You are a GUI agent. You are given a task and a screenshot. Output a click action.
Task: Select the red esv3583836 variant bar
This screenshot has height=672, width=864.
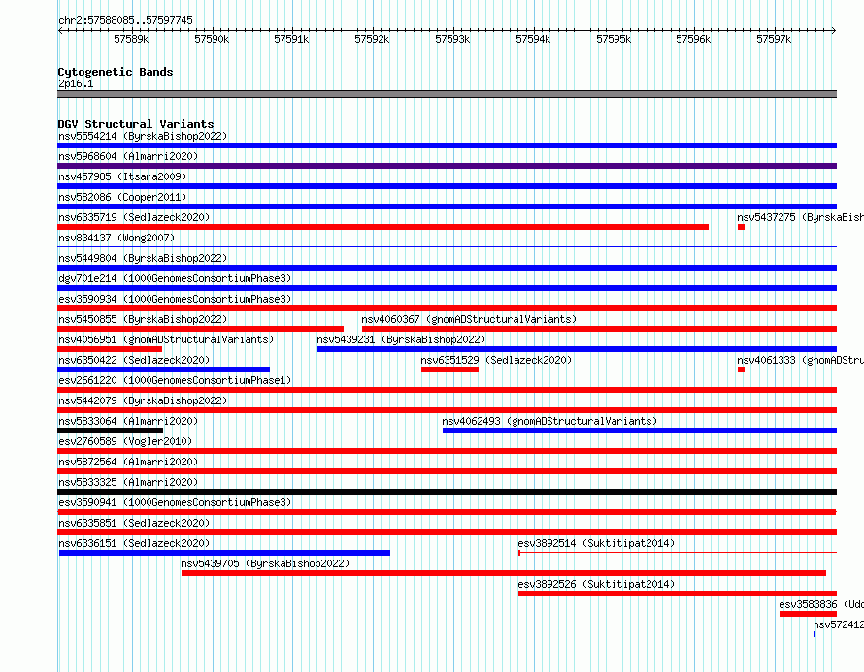click(808, 614)
